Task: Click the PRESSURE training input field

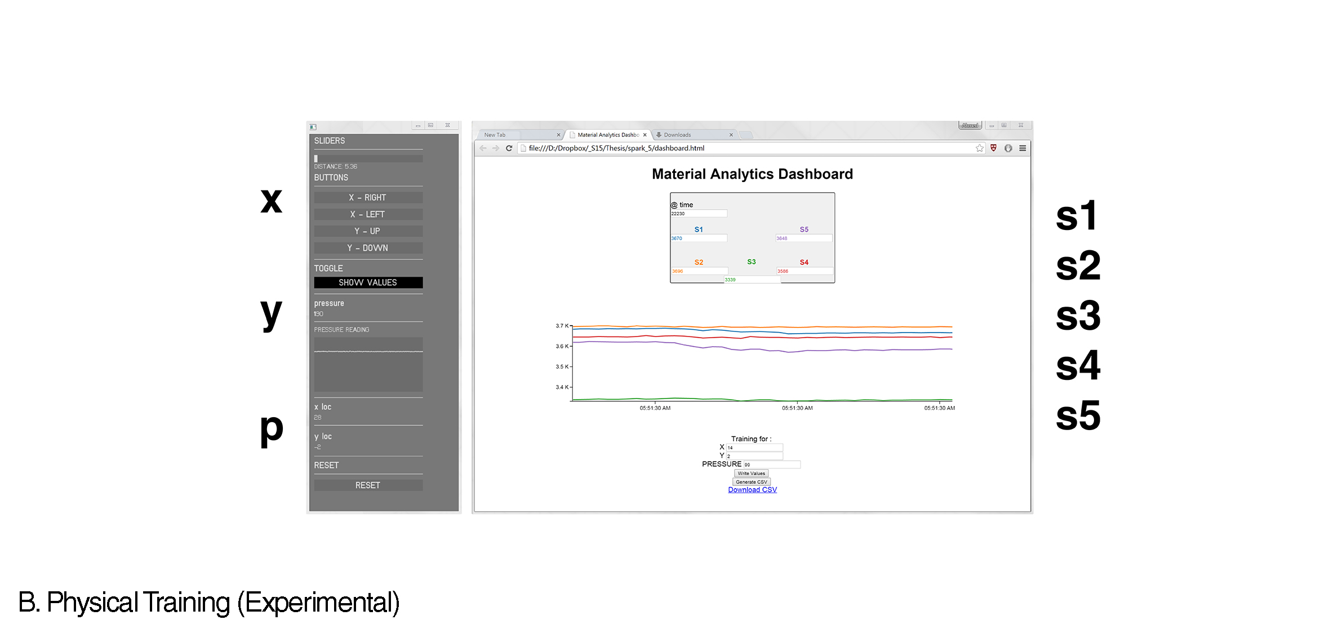Action: (771, 464)
